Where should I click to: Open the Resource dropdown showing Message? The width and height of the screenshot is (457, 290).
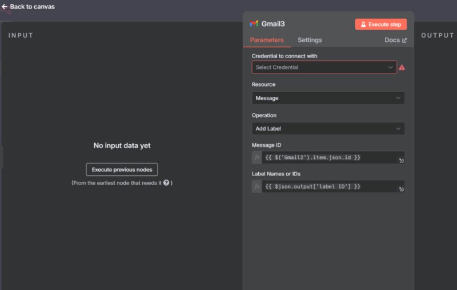coord(328,98)
